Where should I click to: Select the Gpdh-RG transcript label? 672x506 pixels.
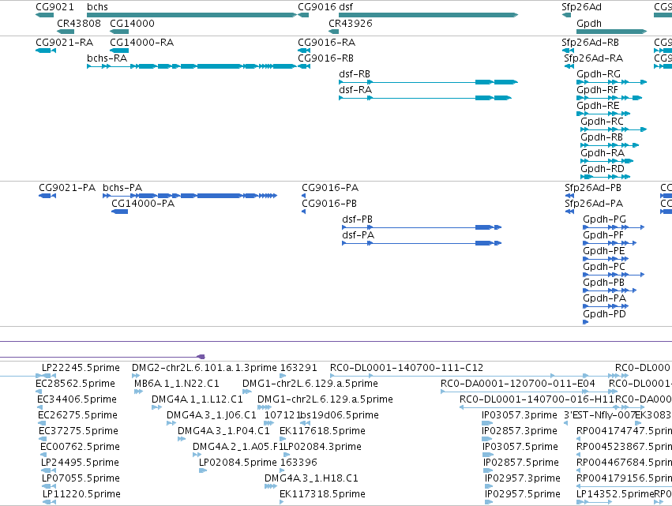pyautogui.click(x=599, y=74)
